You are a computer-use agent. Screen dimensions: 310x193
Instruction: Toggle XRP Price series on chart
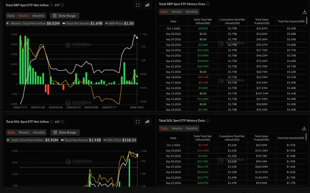119,23
